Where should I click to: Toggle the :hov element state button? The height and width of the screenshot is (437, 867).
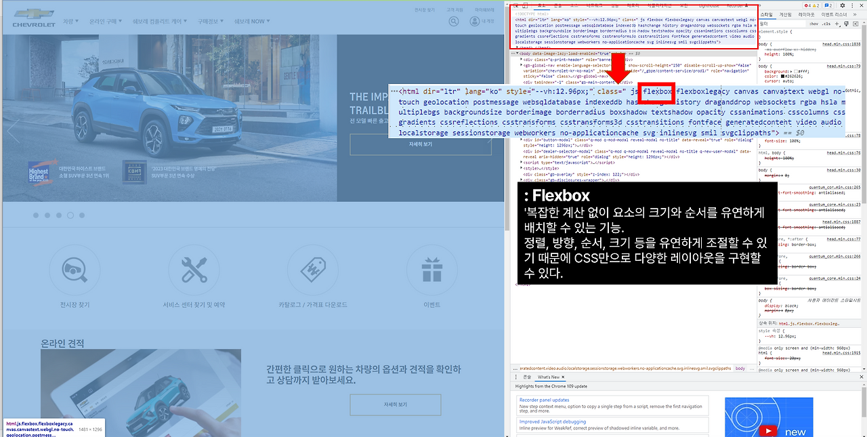click(x=813, y=24)
